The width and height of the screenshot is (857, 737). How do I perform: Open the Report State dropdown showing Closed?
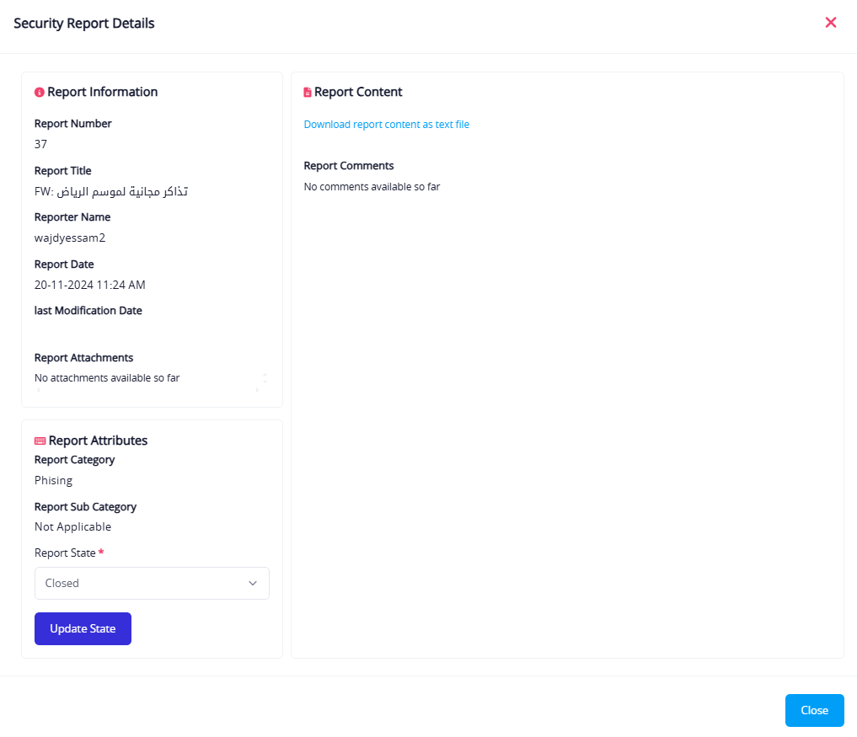152,584
